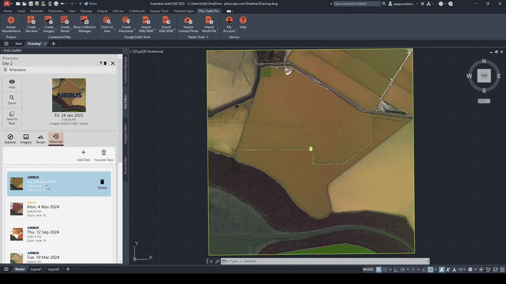
Task: Click the Create Terrain icon
Action: pos(65,20)
